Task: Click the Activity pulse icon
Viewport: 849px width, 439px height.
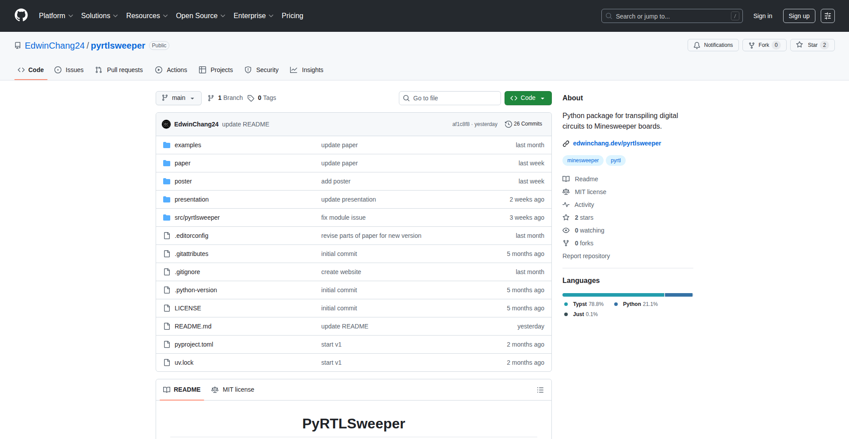Action: coord(566,205)
